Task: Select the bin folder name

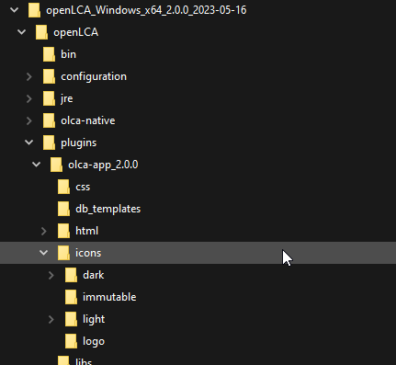Action: [x=68, y=54]
